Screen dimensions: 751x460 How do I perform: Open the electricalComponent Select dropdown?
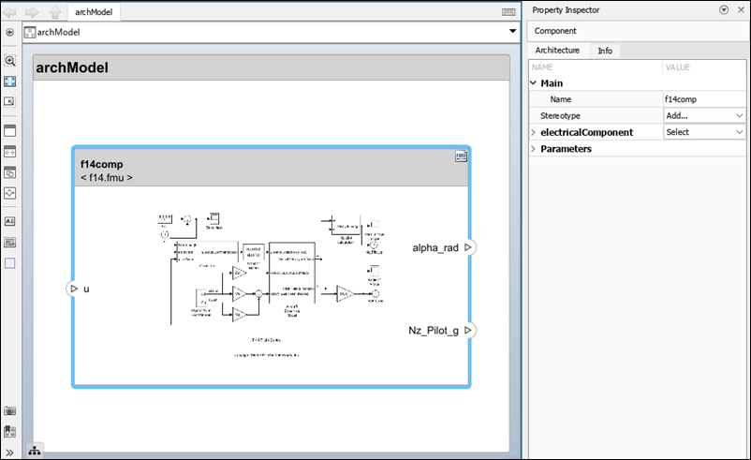click(x=703, y=132)
